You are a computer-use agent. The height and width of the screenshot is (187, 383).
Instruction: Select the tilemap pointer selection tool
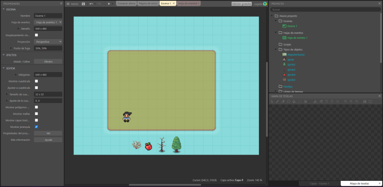[272, 101]
